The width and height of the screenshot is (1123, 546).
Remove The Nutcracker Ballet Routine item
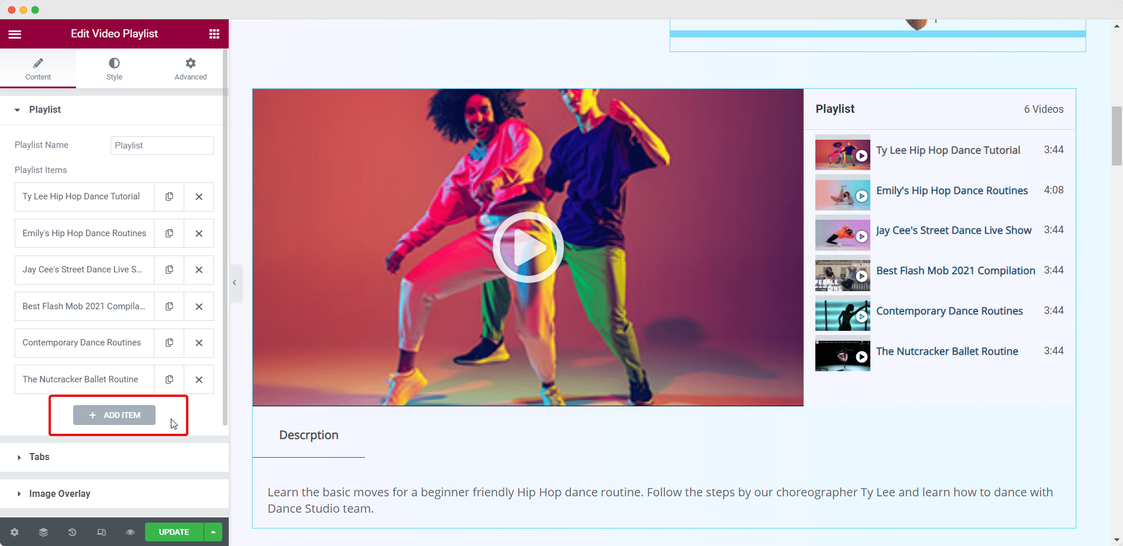coord(198,379)
